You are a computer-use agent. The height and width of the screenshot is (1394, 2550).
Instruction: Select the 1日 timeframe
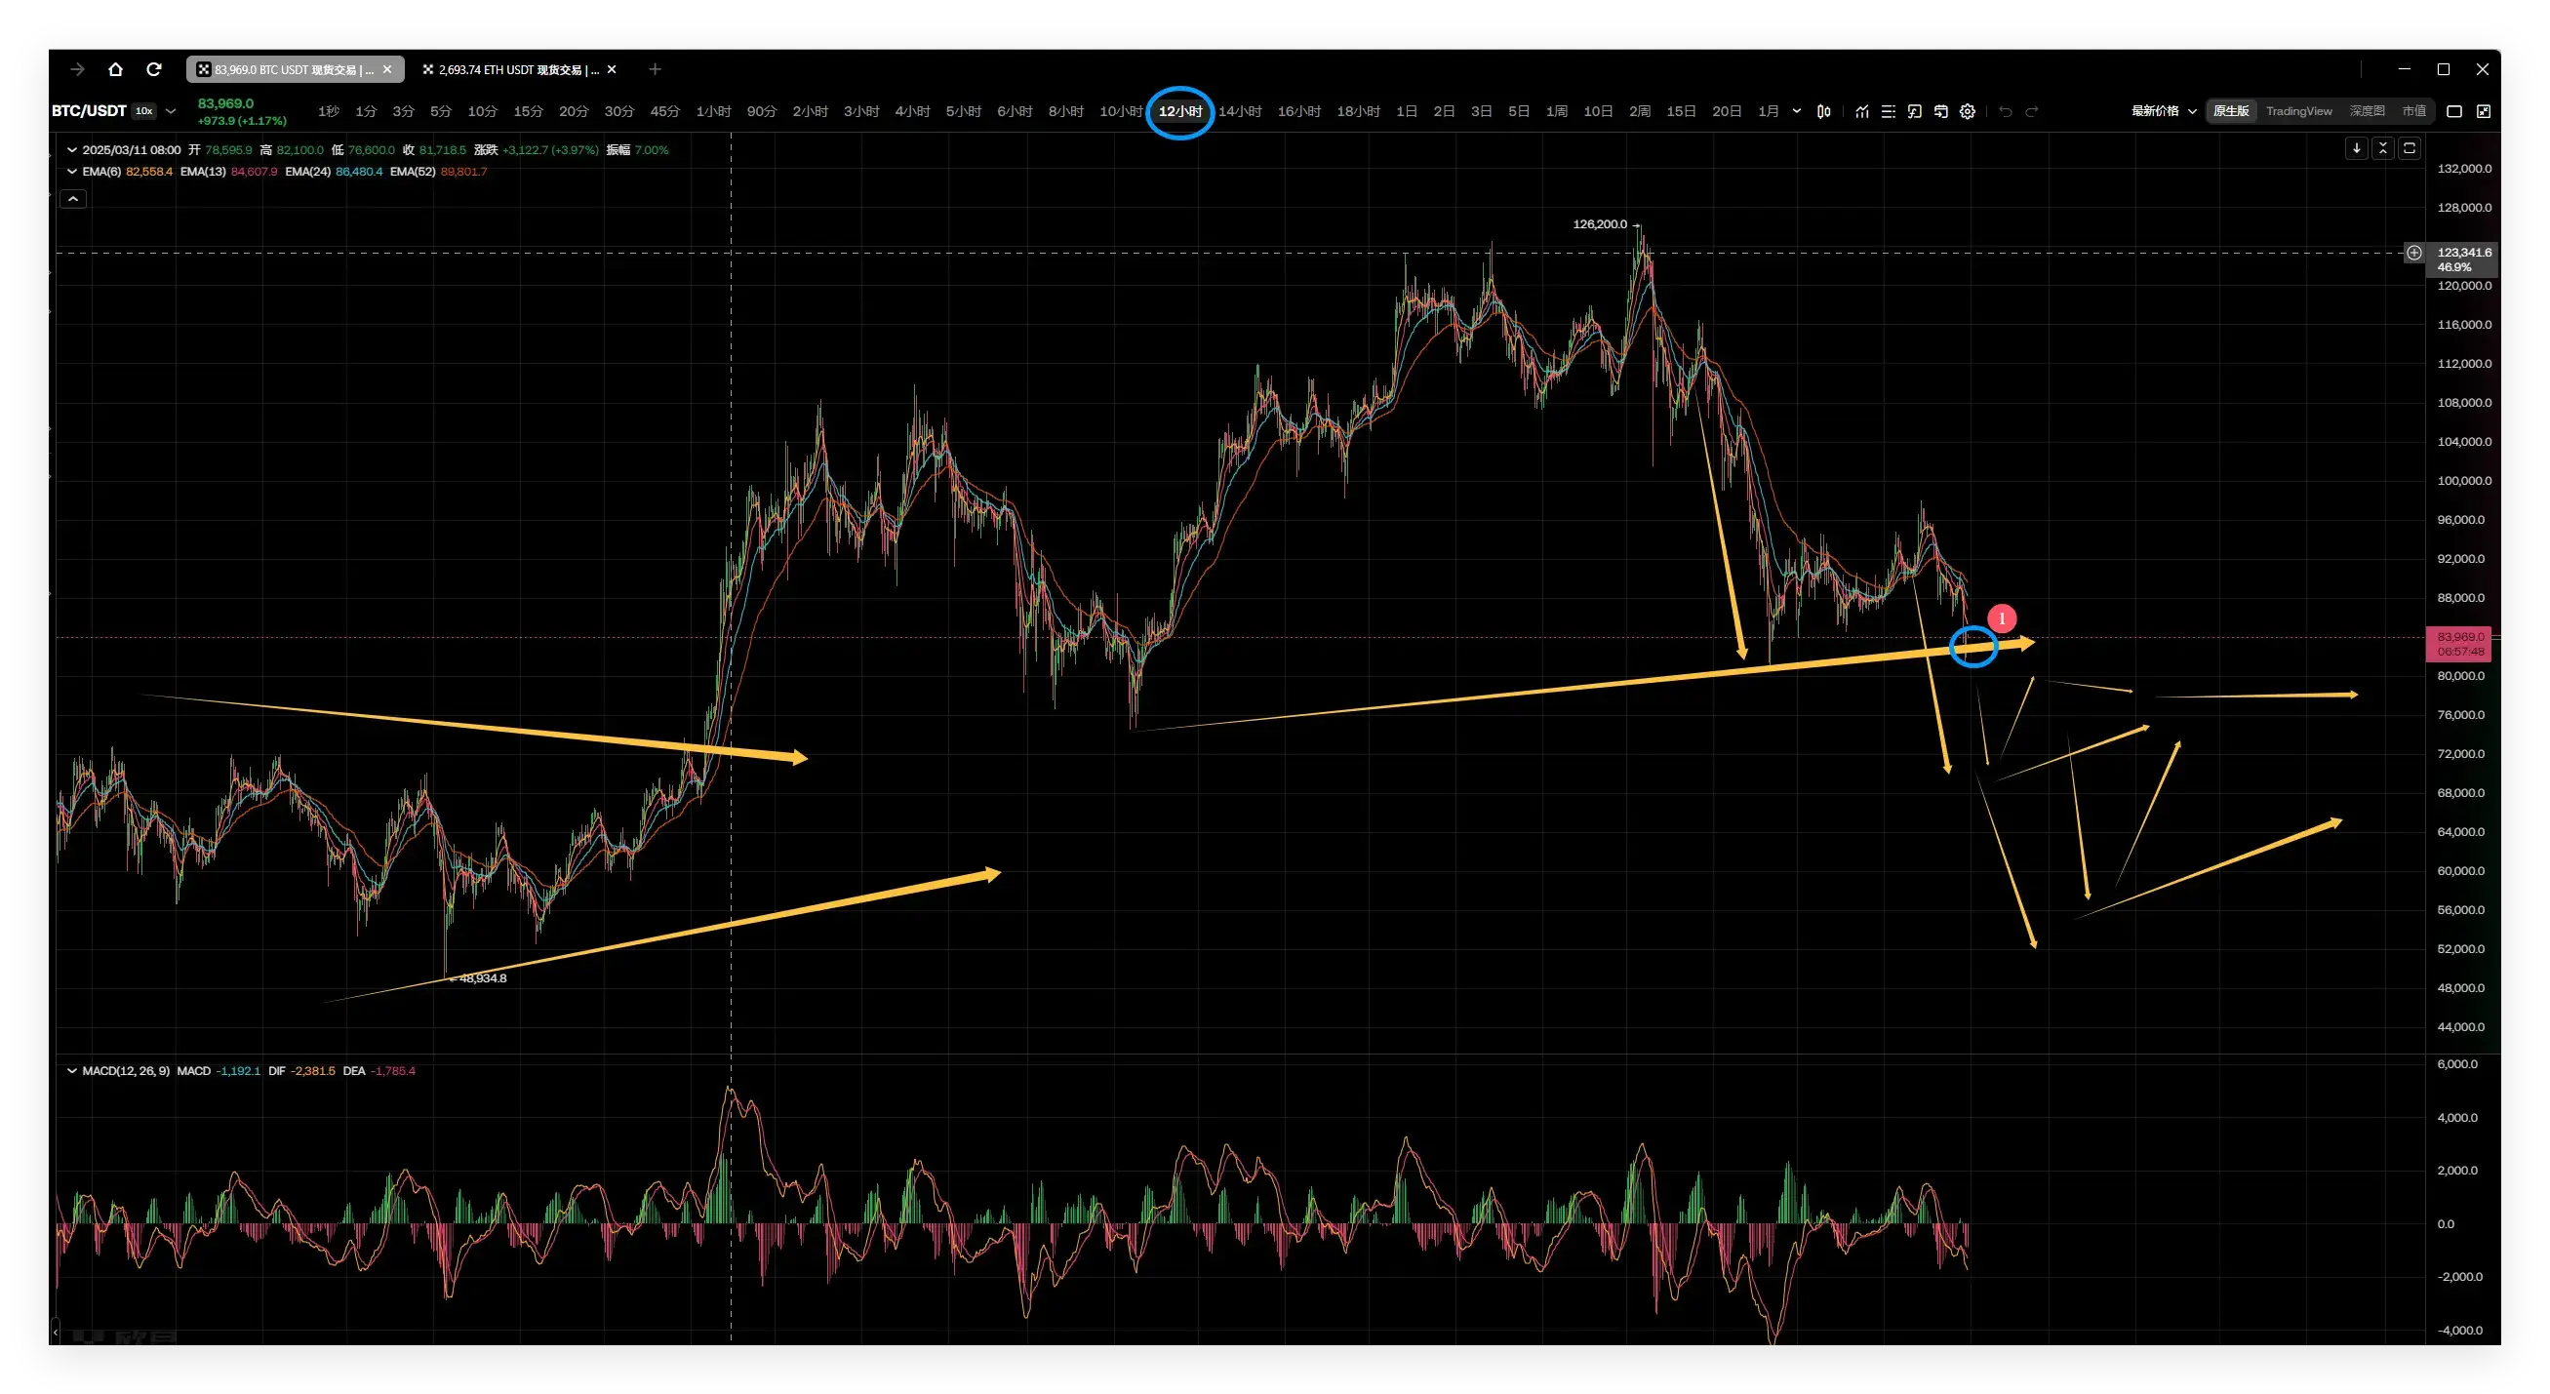click(1406, 111)
